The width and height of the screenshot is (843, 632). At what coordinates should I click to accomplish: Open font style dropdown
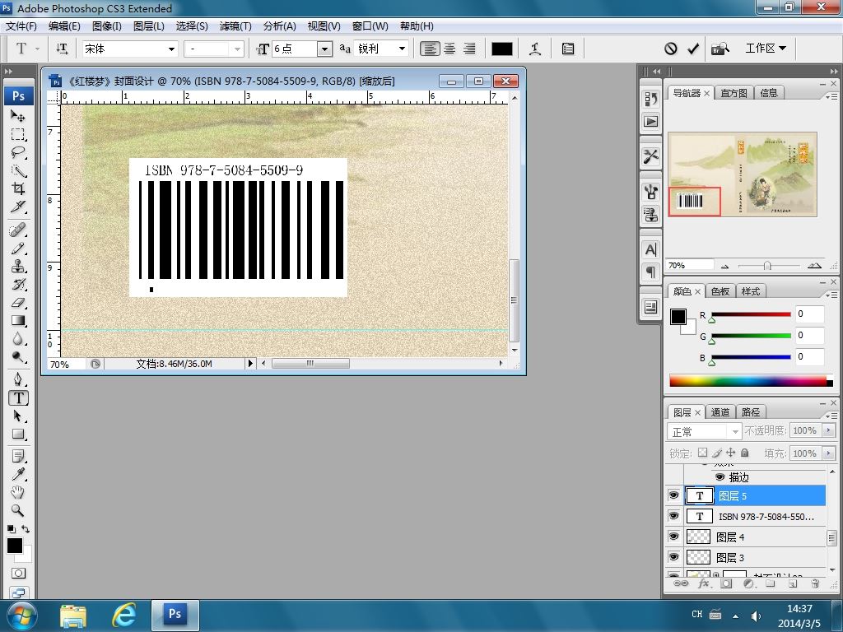pyautogui.click(x=237, y=49)
